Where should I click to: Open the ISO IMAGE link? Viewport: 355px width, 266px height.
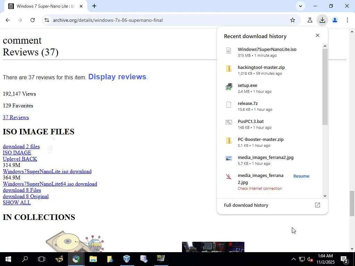(17, 153)
